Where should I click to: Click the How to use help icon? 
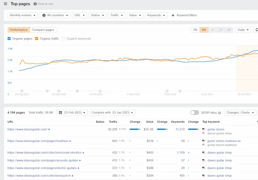[x=35, y=4]
